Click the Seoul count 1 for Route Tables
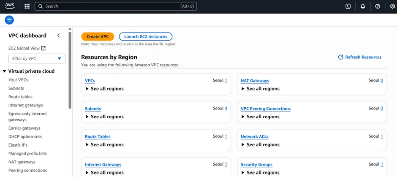Image resolution: width=397 pixels, height=177 pixels. pyautogui.click(x=226, y=136)
